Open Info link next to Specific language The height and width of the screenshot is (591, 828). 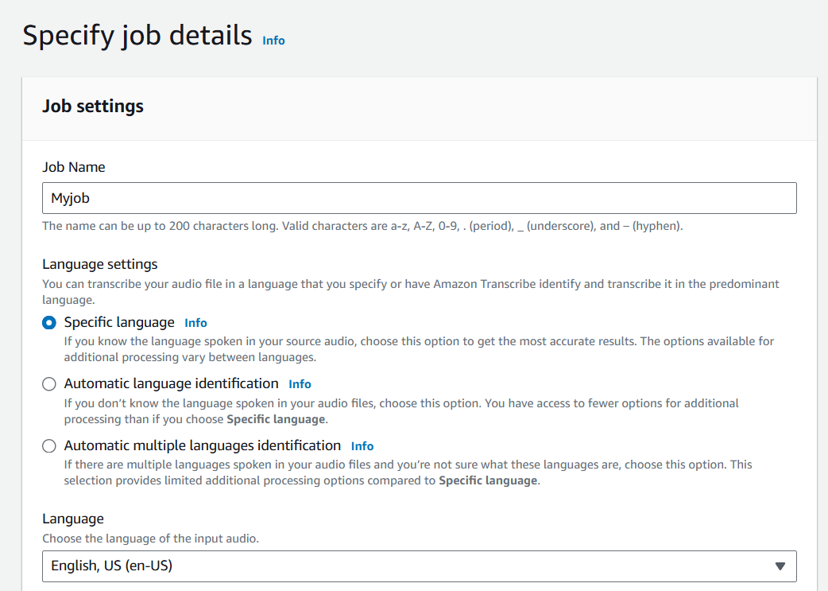pos(196,323)
